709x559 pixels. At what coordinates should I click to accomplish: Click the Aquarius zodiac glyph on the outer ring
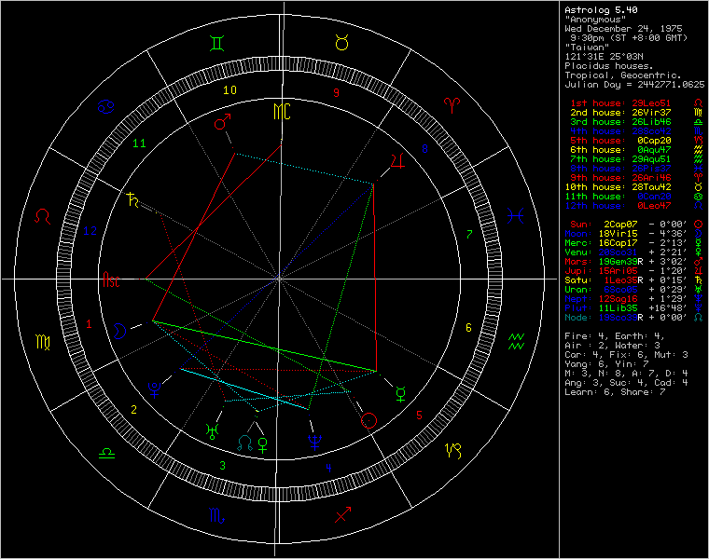coord(516,341)
